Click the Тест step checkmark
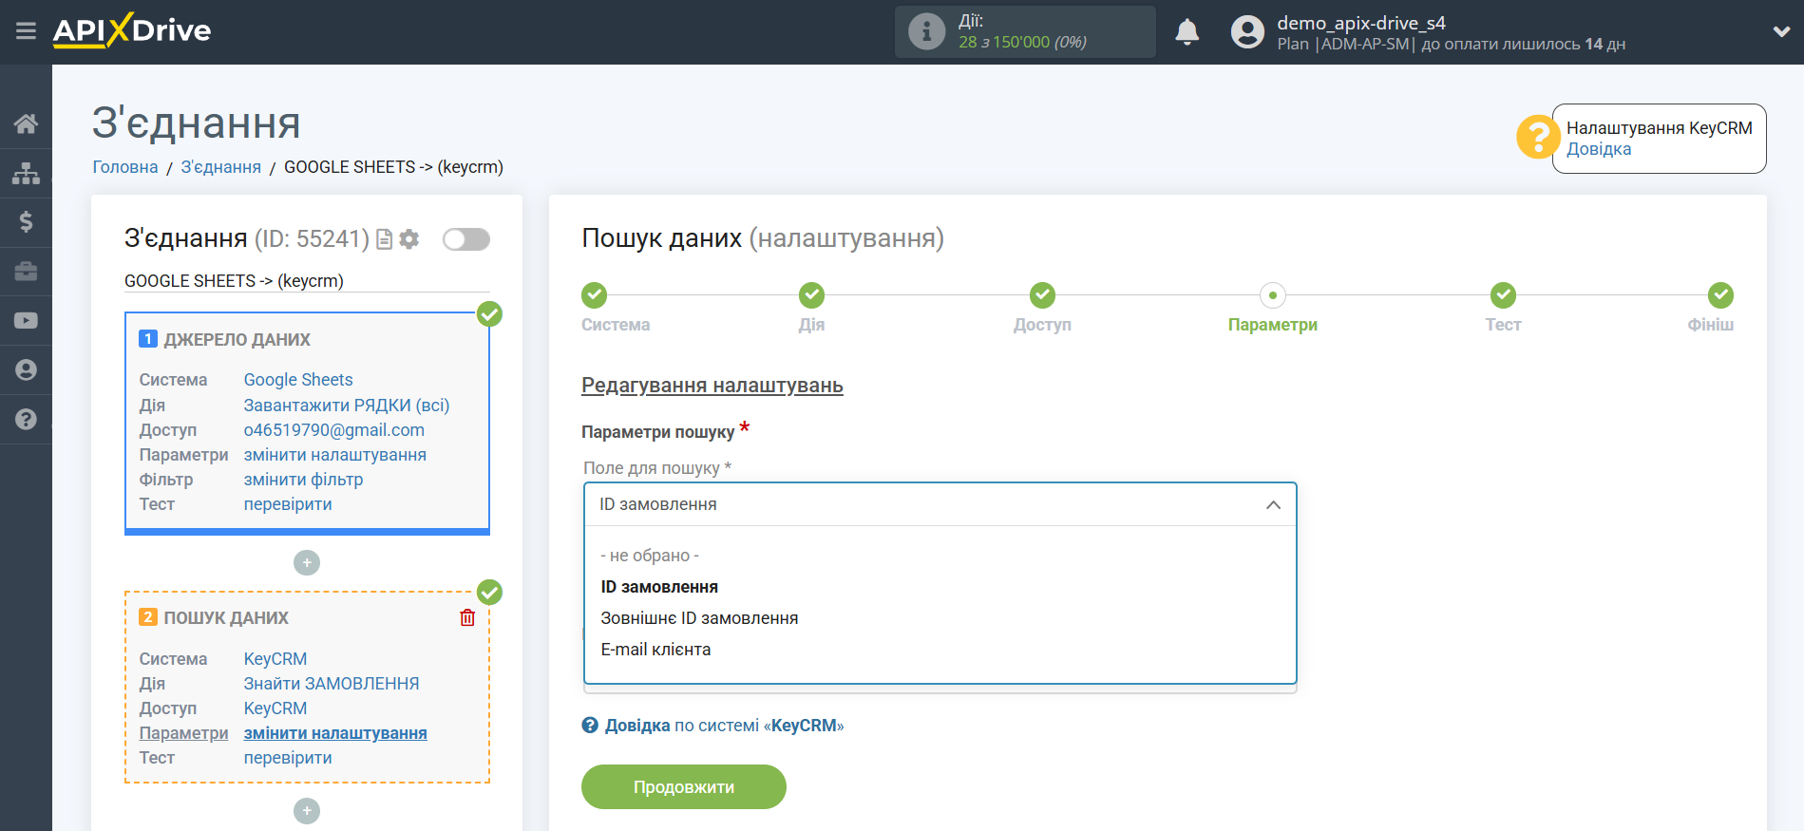This screenshot has width=1804, height=831. [x=1503, y=295]
